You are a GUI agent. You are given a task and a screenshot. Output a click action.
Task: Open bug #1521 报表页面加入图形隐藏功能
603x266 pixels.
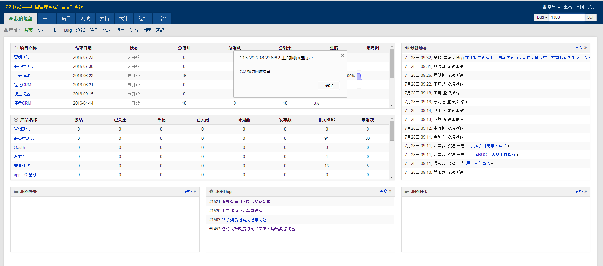tap(246, 201)
